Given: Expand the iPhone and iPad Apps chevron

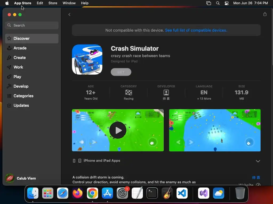Looking at the screenshot, I should pos(258,161).
